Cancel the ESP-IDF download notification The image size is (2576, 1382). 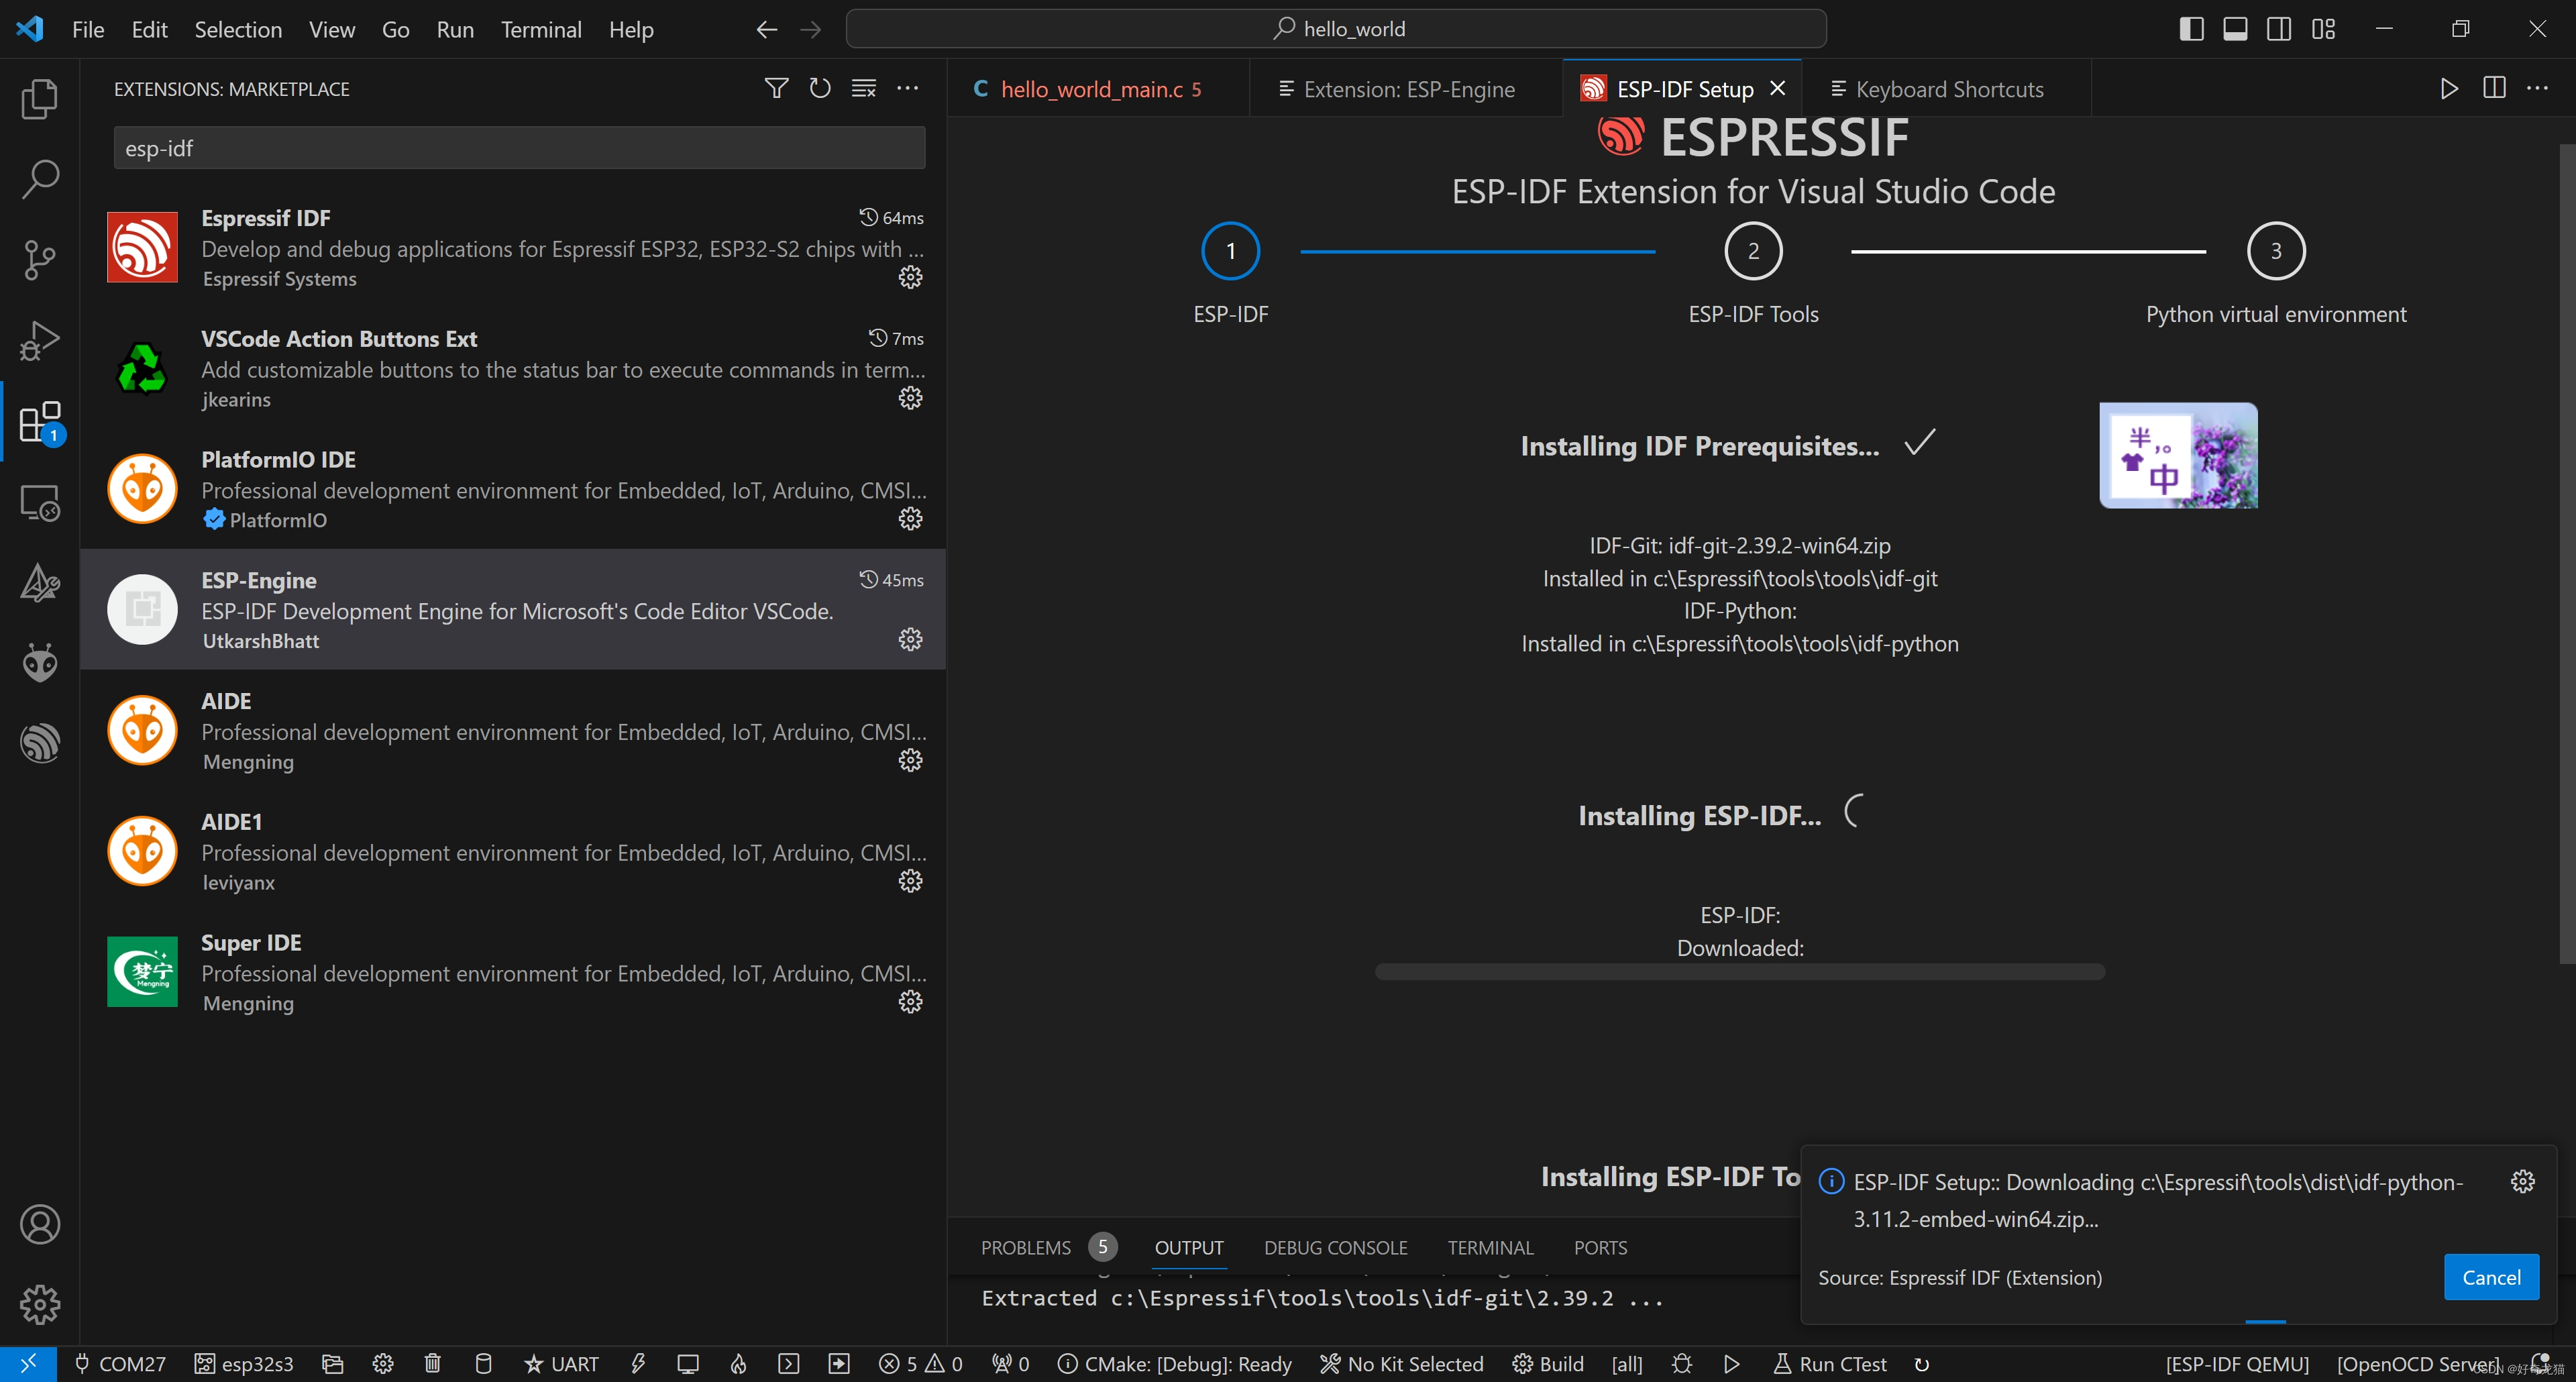(2490, 1277)
